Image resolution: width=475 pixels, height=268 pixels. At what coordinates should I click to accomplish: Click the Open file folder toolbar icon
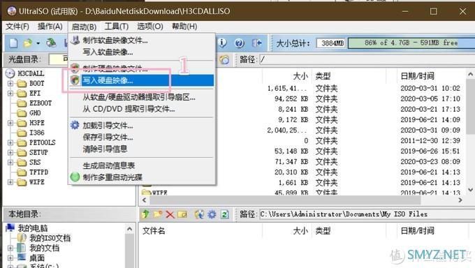point(27,43)
